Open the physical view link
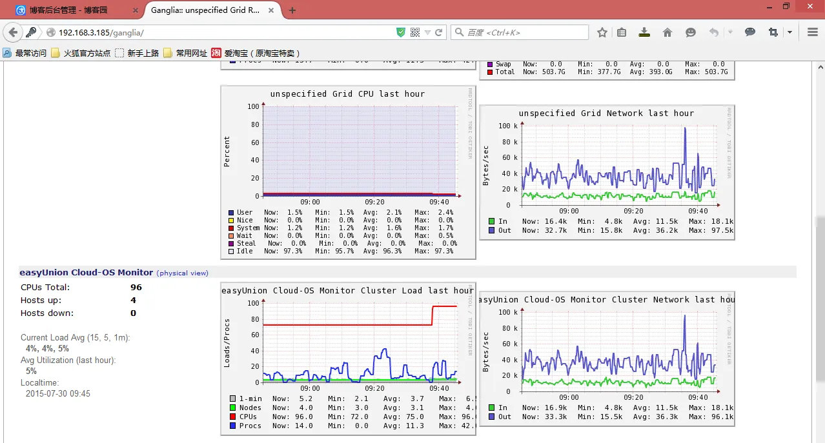Image resolution: width=825 pixels, height=443 pixels. click(183, 273)
